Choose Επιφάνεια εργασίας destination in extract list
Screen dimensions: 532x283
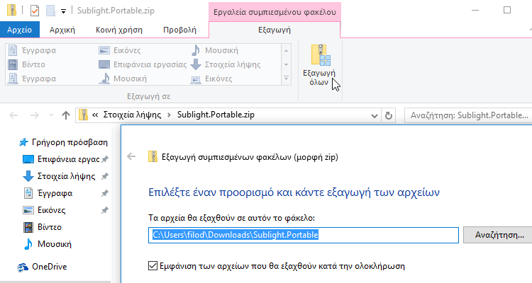[143, 64]
